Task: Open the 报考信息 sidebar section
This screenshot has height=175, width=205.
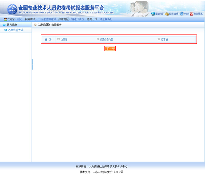Action: coord(12,25)
